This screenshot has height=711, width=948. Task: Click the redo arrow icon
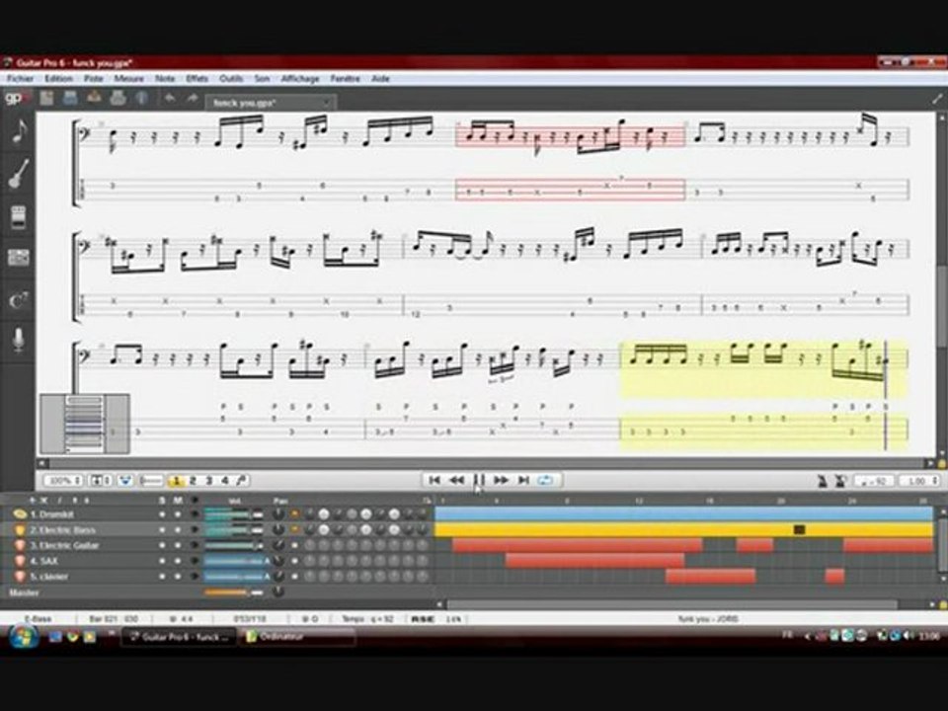click(x=193, y=98)
